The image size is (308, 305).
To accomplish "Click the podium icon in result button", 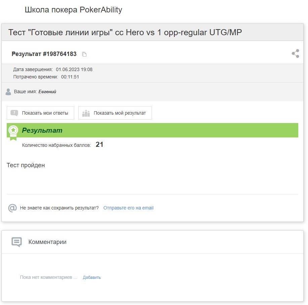I will [x=86, y=113].
